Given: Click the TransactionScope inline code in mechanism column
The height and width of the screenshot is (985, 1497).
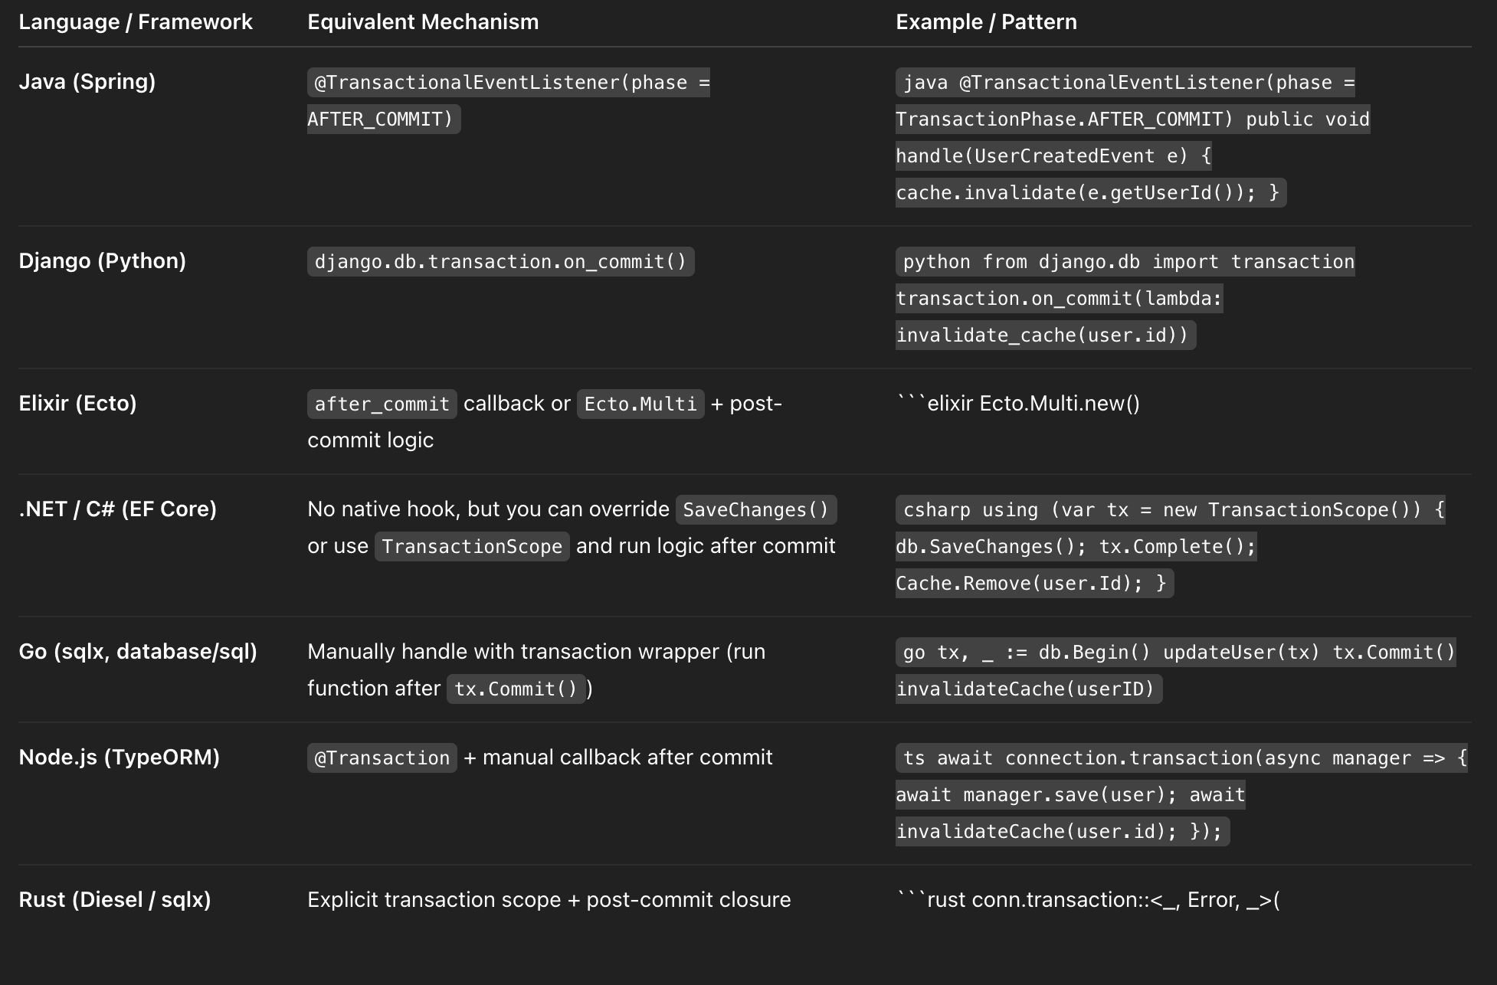Looking at the screenshot, I should [472, 547].
